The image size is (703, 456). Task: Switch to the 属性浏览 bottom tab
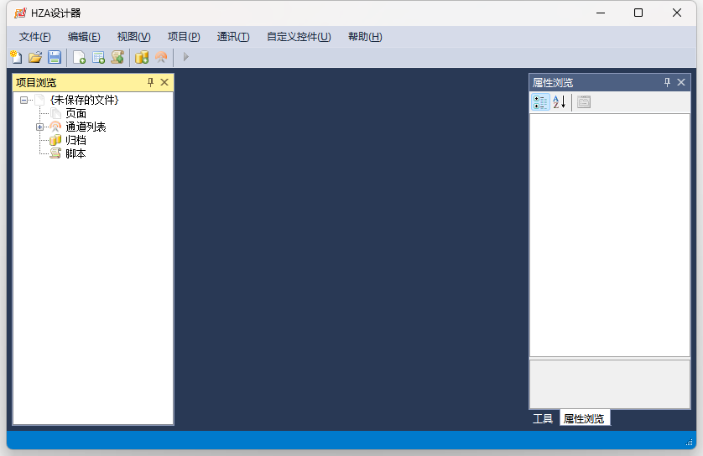(x=584, y=419)
